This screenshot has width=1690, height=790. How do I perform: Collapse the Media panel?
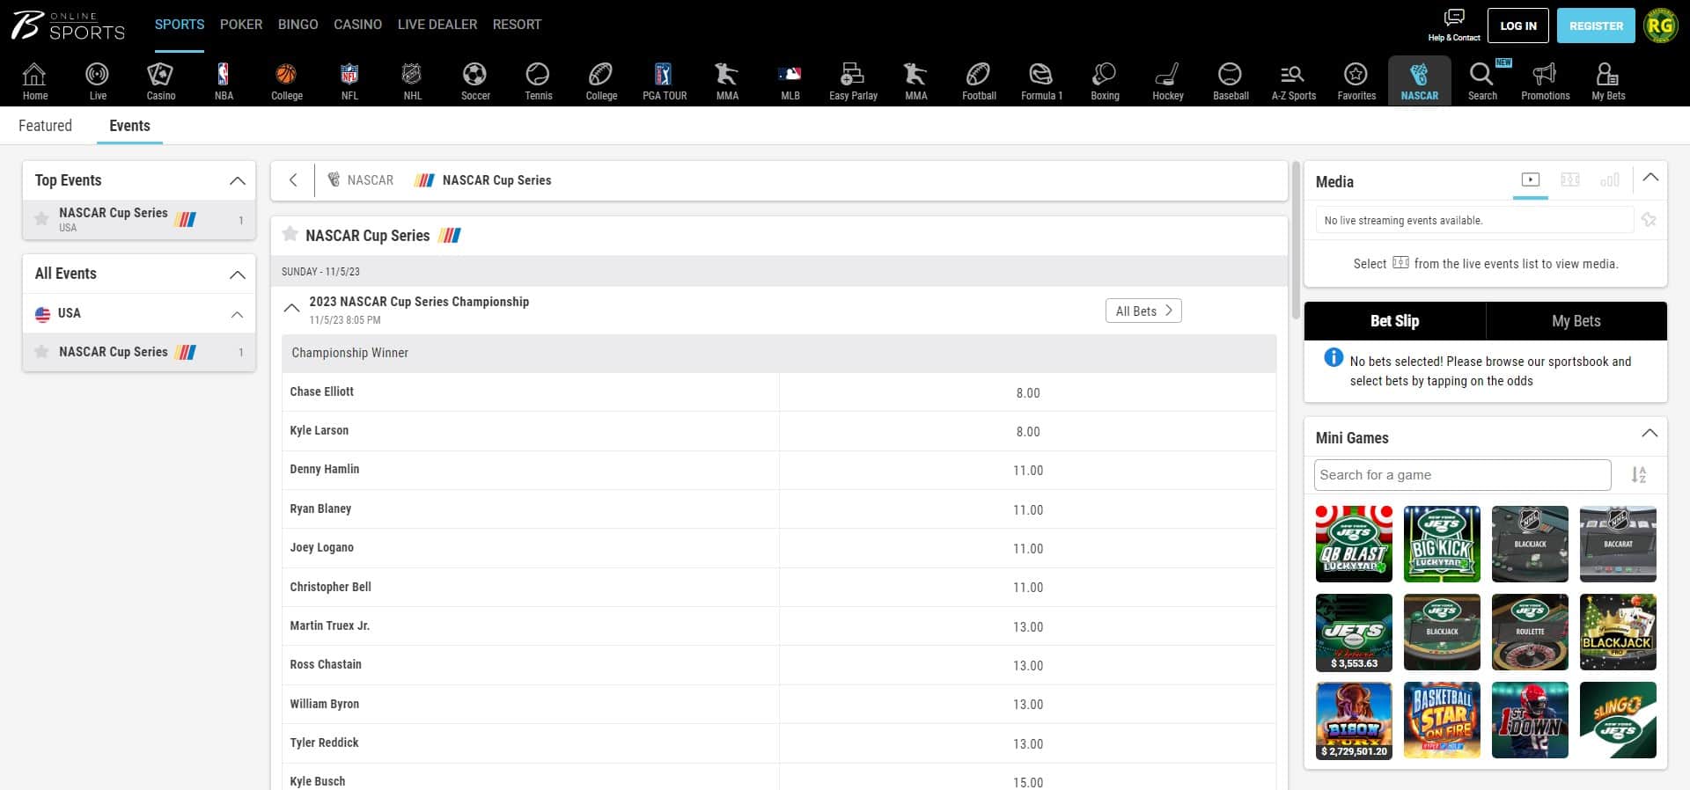(x=1650, y=178)
